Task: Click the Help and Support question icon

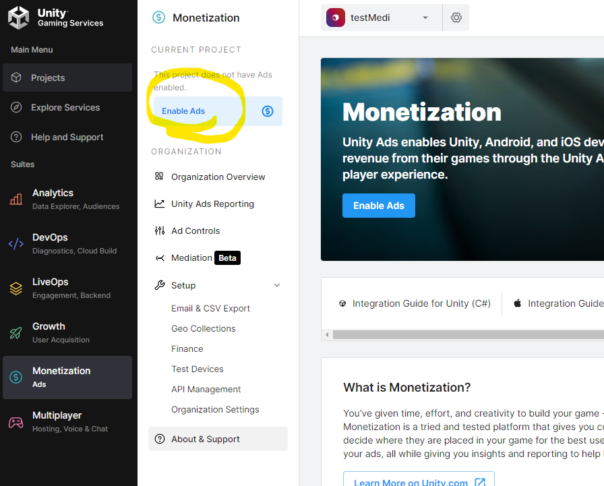Action: pos(16,137)
